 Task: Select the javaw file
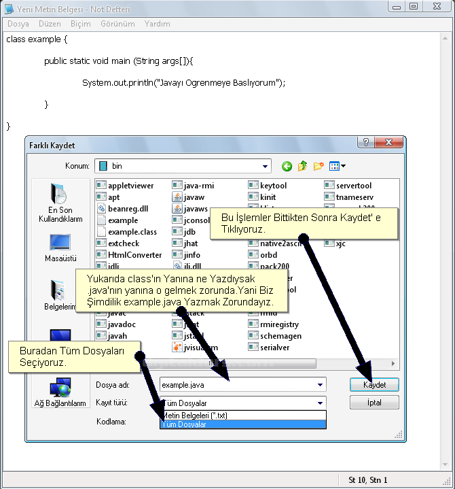(x=188, y=197)
